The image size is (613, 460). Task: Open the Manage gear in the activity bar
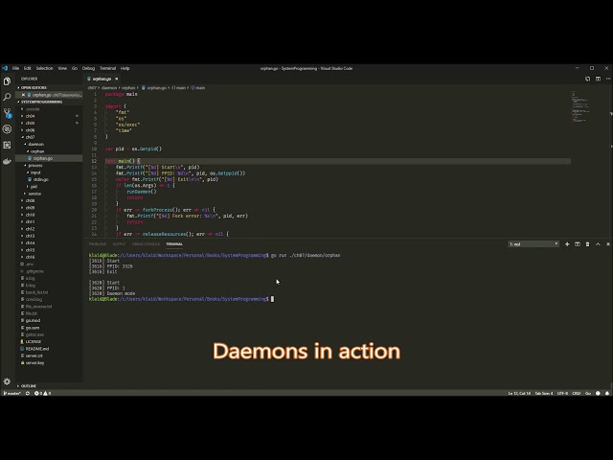coord(7,381)
